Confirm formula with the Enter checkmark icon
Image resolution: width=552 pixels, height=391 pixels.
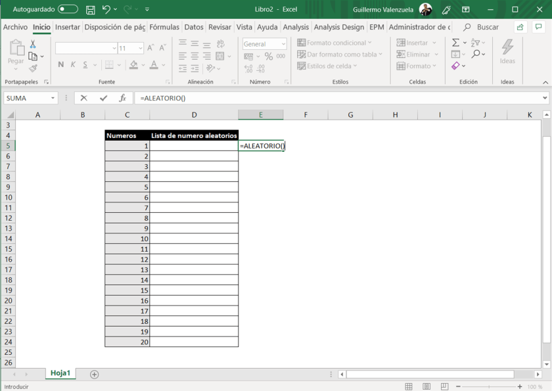pos(103,98)
